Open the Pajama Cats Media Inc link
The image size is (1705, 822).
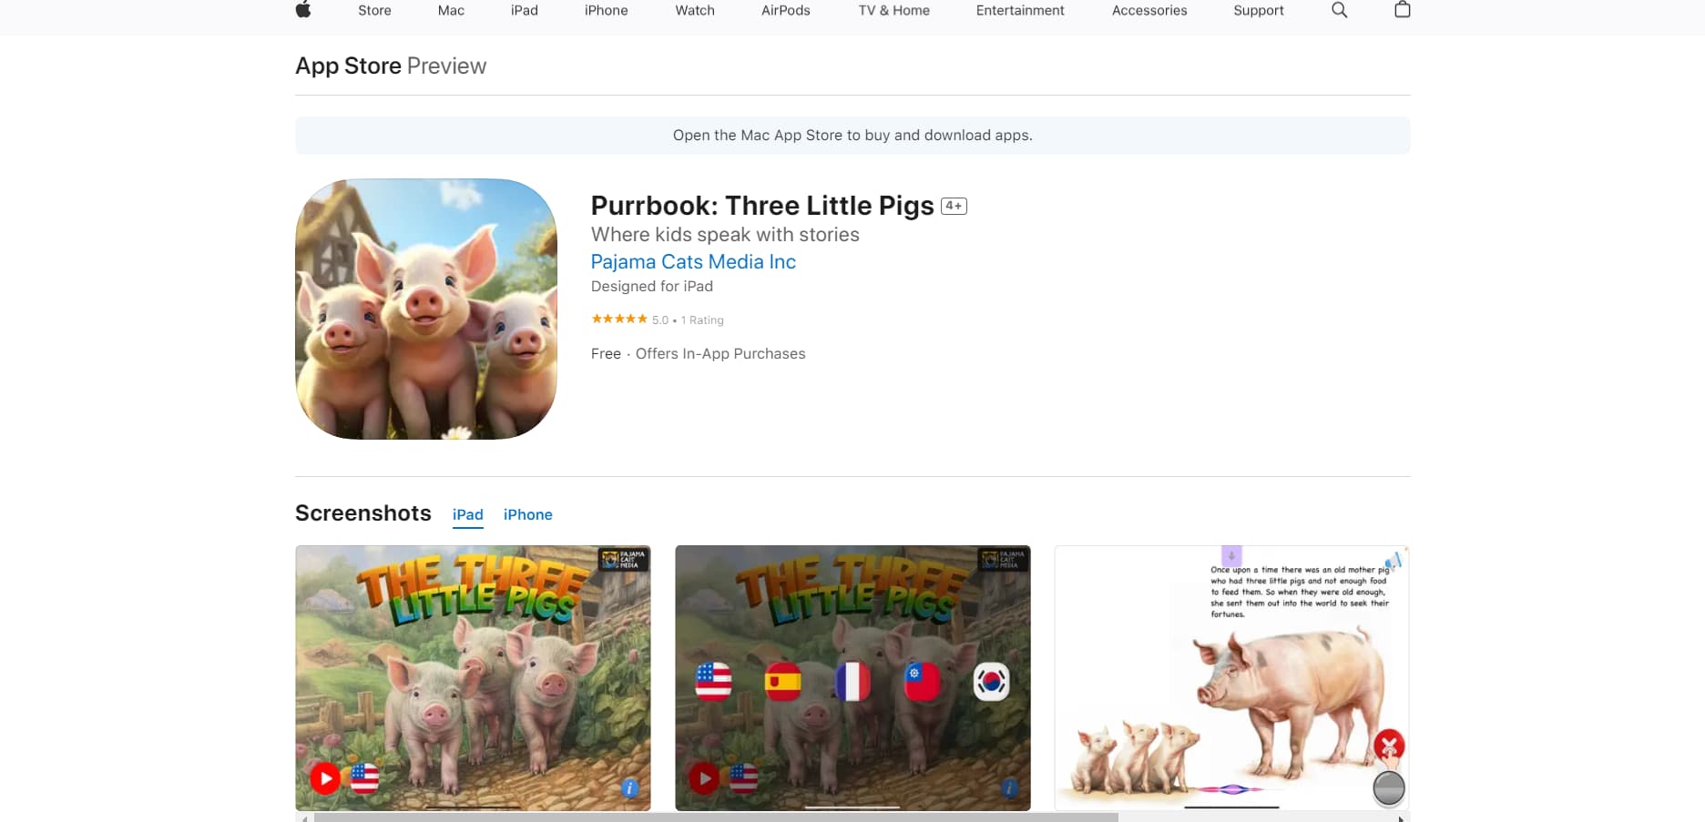693,262
